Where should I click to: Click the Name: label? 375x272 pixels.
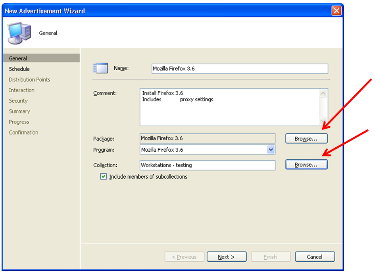click(121, 68)
